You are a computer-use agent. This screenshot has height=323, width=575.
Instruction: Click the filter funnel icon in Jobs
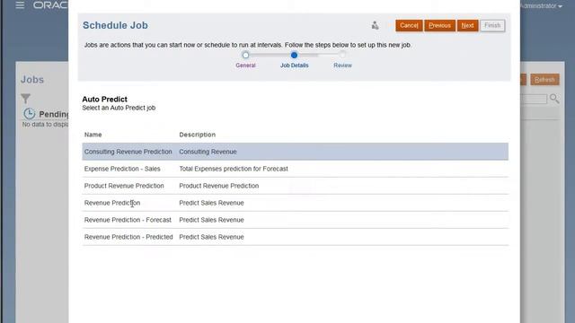coord(26,98)
